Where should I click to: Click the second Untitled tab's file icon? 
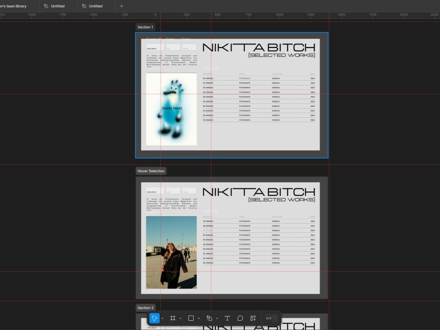point(84,6)
